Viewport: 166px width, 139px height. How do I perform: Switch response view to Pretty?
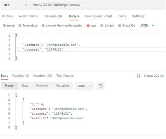point(9,86)
